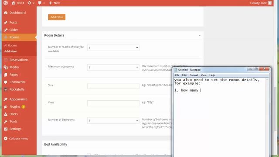Open the Help menu in Notepad
This screenshot has width=279, height=157.
[x=212, y=75]
